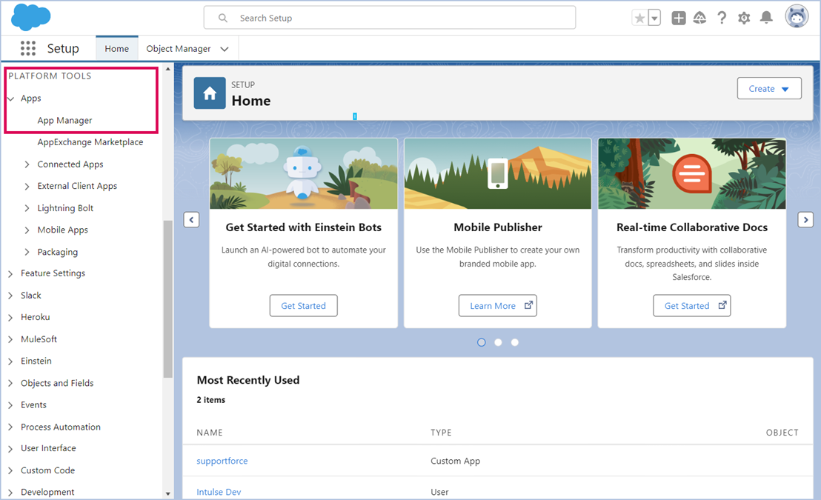Click the Setup Home house icon
Viewport: 821px width, 500px height.
[x=210, y=93]
